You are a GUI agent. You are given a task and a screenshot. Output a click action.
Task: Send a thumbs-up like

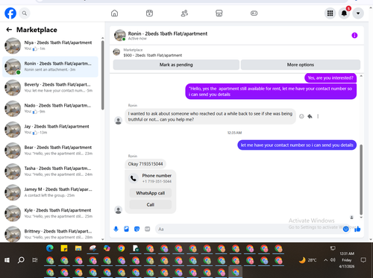pyautogui.click(x=357, y=229)
